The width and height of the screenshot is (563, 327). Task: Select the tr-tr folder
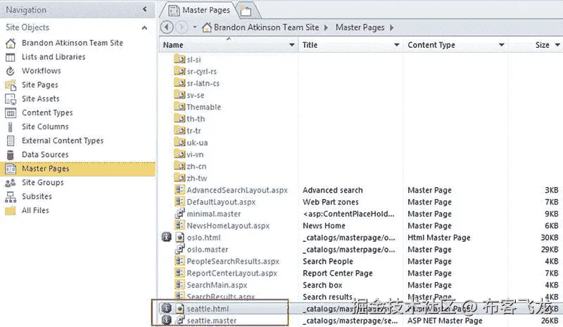pyautogui.click(x=194, y=131)
